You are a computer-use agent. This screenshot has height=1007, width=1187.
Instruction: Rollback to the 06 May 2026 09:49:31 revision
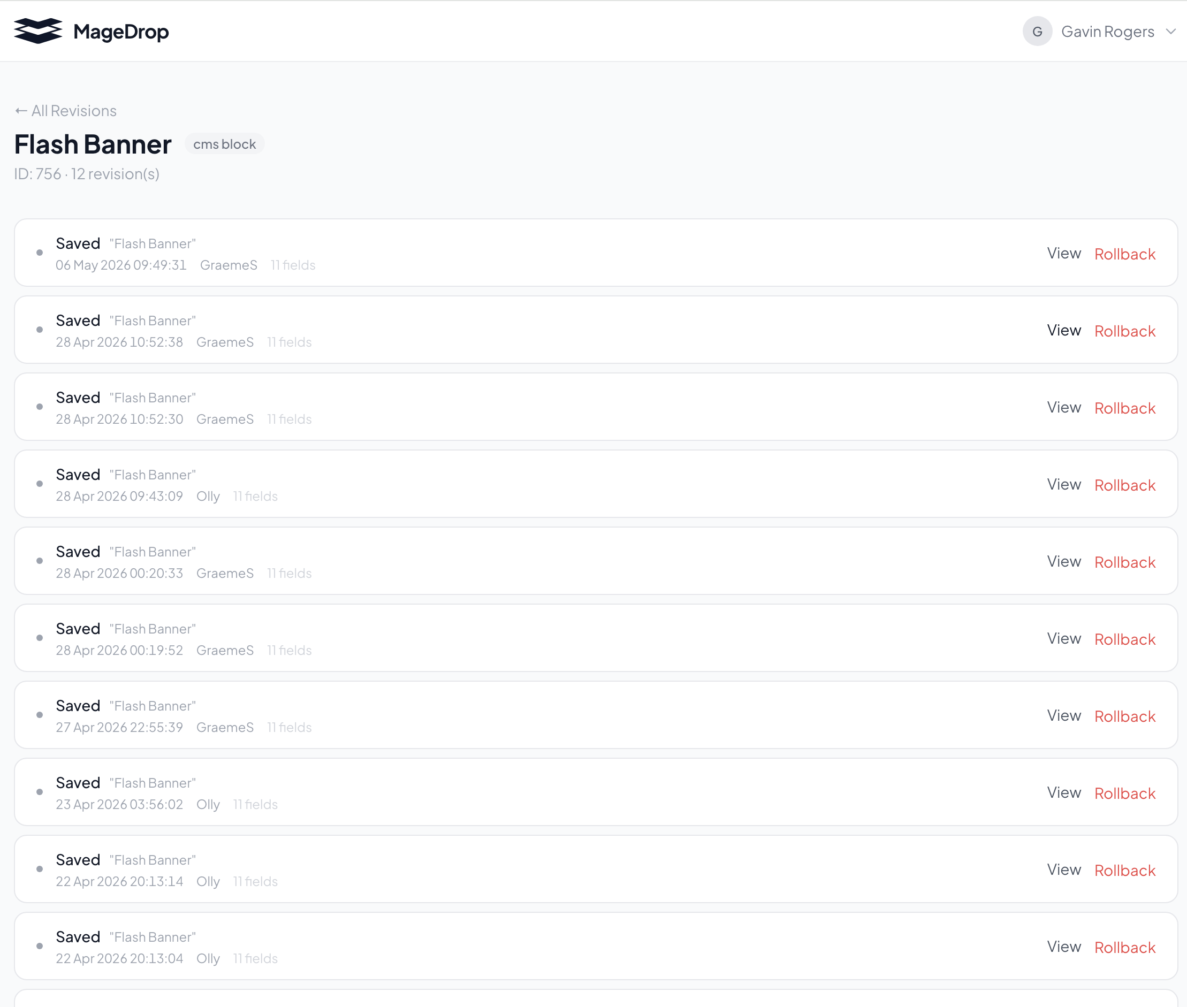(1124, 254)
